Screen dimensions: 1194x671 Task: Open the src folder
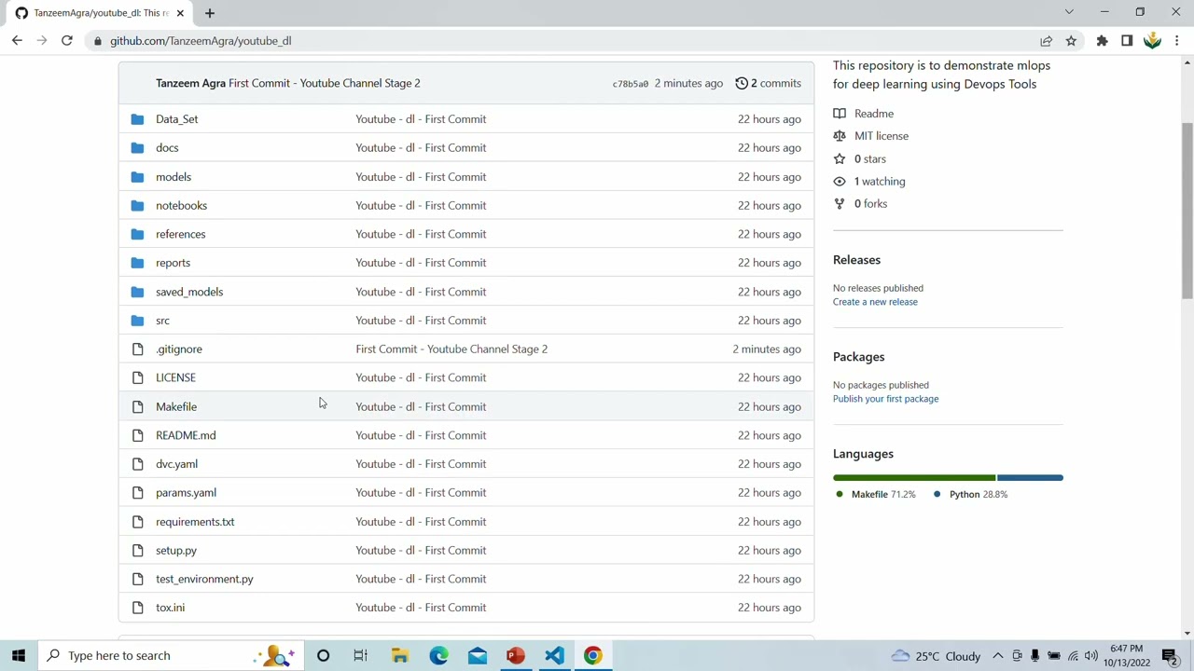tap(162, 321)
